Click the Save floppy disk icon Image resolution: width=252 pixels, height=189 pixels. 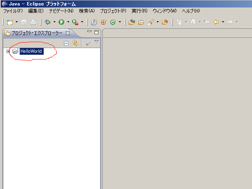(x=24, y=22)
